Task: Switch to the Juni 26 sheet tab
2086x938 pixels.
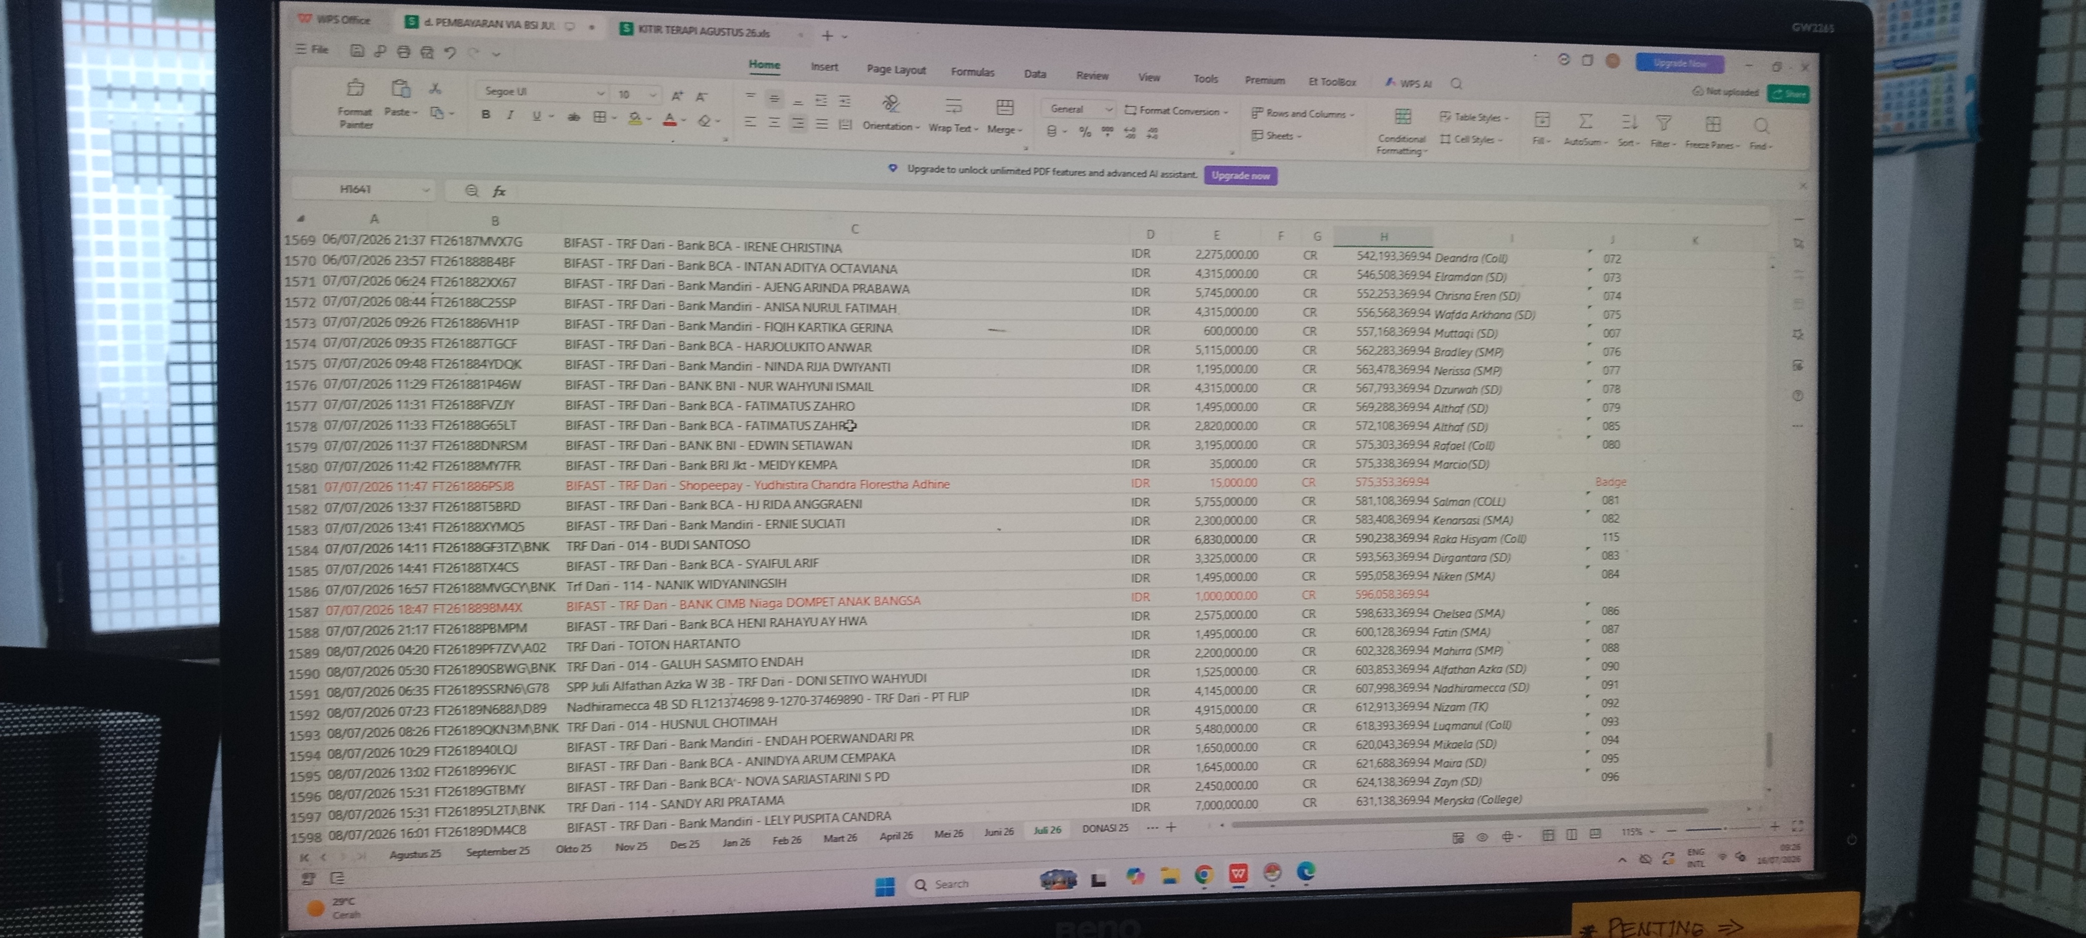Action: (x=998, y=832)
